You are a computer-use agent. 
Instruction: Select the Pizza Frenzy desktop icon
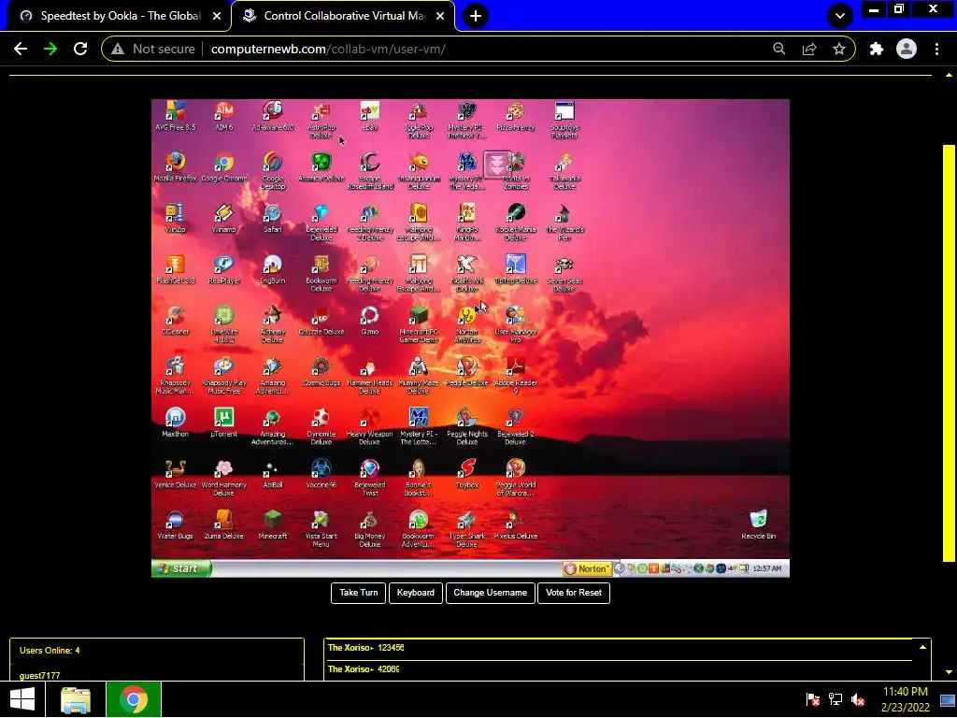point(516,116)
